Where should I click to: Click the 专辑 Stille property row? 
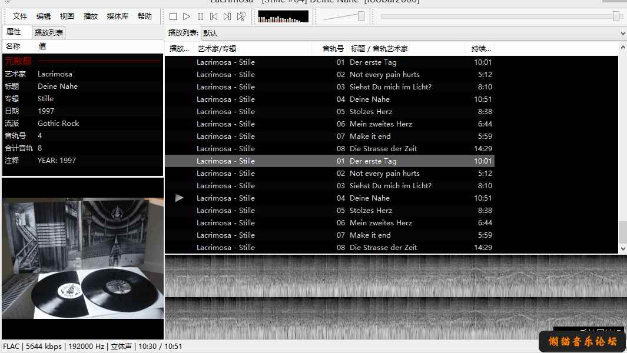(x=82, y=99)
